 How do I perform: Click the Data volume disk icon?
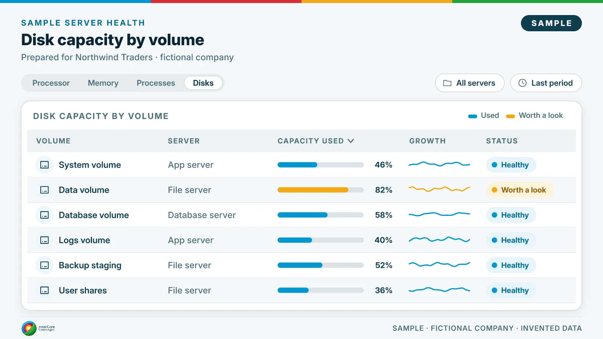pos(44,190)
